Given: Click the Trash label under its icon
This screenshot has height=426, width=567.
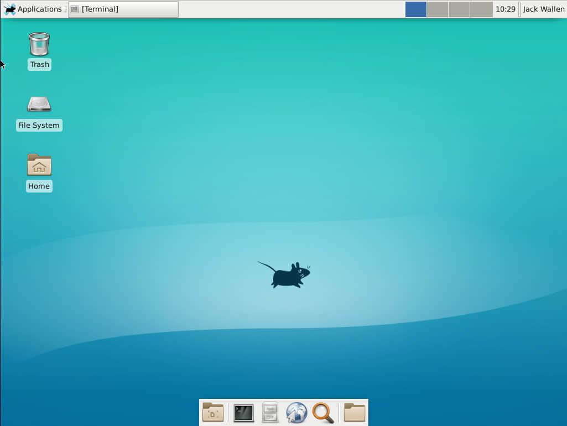Looking at the screenshot, I should tap(39, 64).
